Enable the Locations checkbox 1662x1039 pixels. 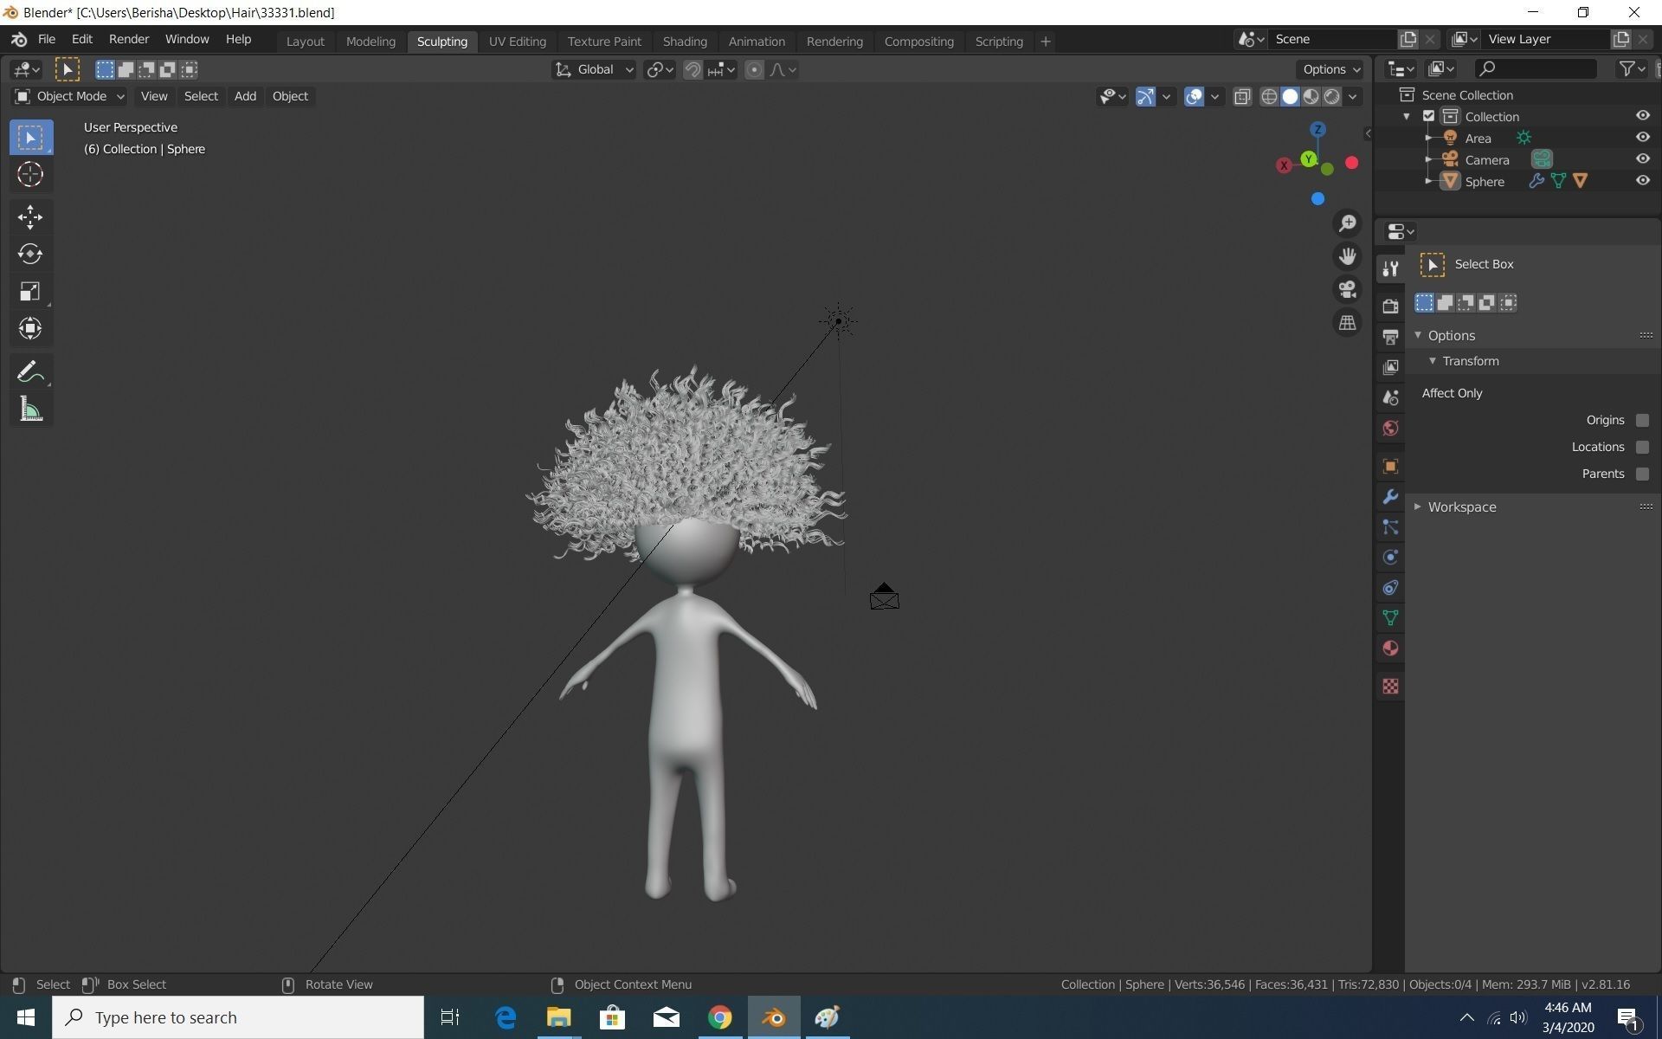click(1642, 447)
